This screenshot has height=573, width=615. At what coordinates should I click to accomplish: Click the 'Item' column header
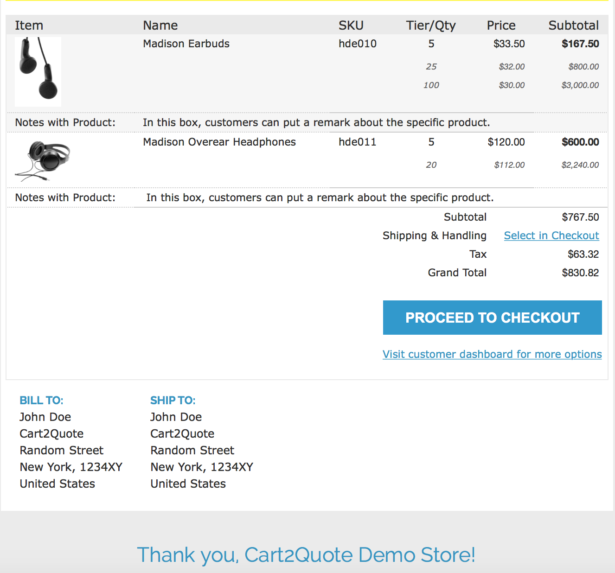pos(29,25)
